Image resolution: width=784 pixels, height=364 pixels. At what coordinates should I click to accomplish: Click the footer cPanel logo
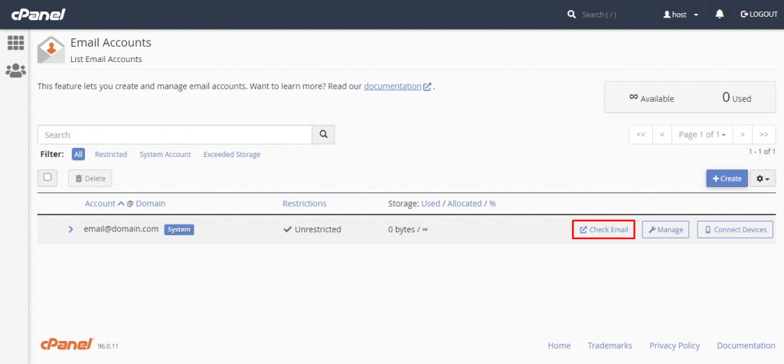coord(67,345)
